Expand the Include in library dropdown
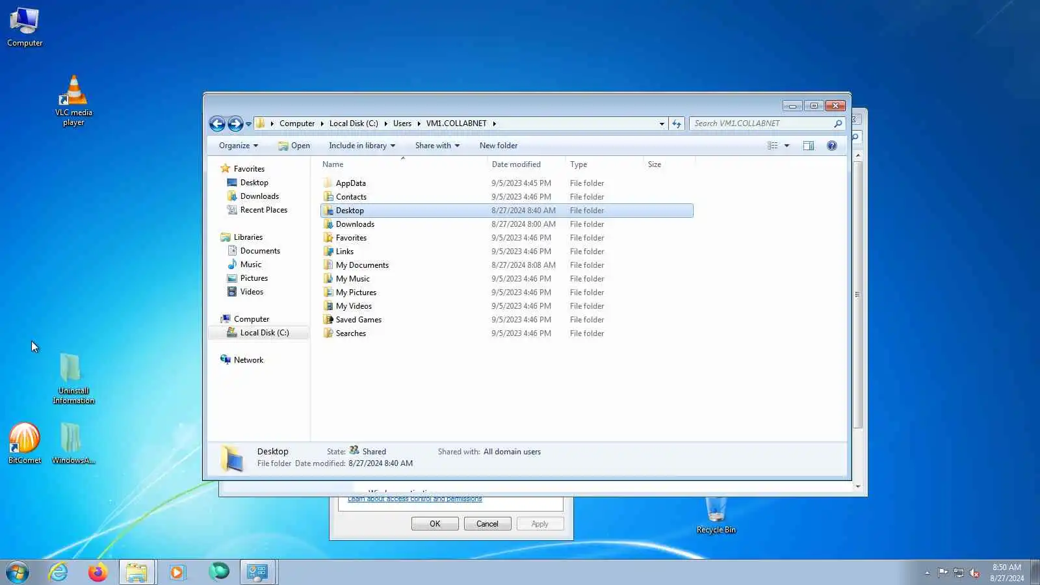The height and width of the screenshot is (585, 1040). (362, 146)
